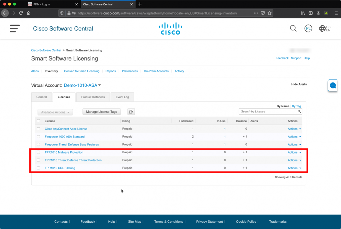Viewport: 341px width, 229px height.
Task: Open the hamburger navigation menu
Action: 15,28
